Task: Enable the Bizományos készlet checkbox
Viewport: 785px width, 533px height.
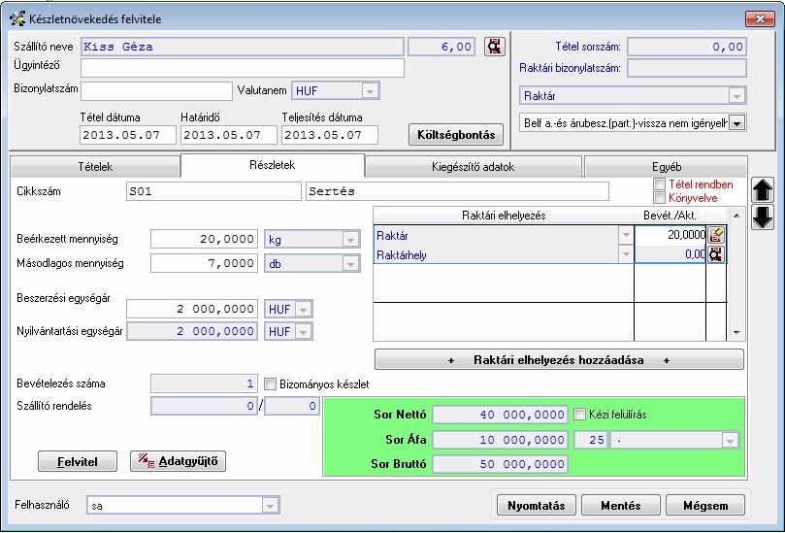Action: click(270, 384)
